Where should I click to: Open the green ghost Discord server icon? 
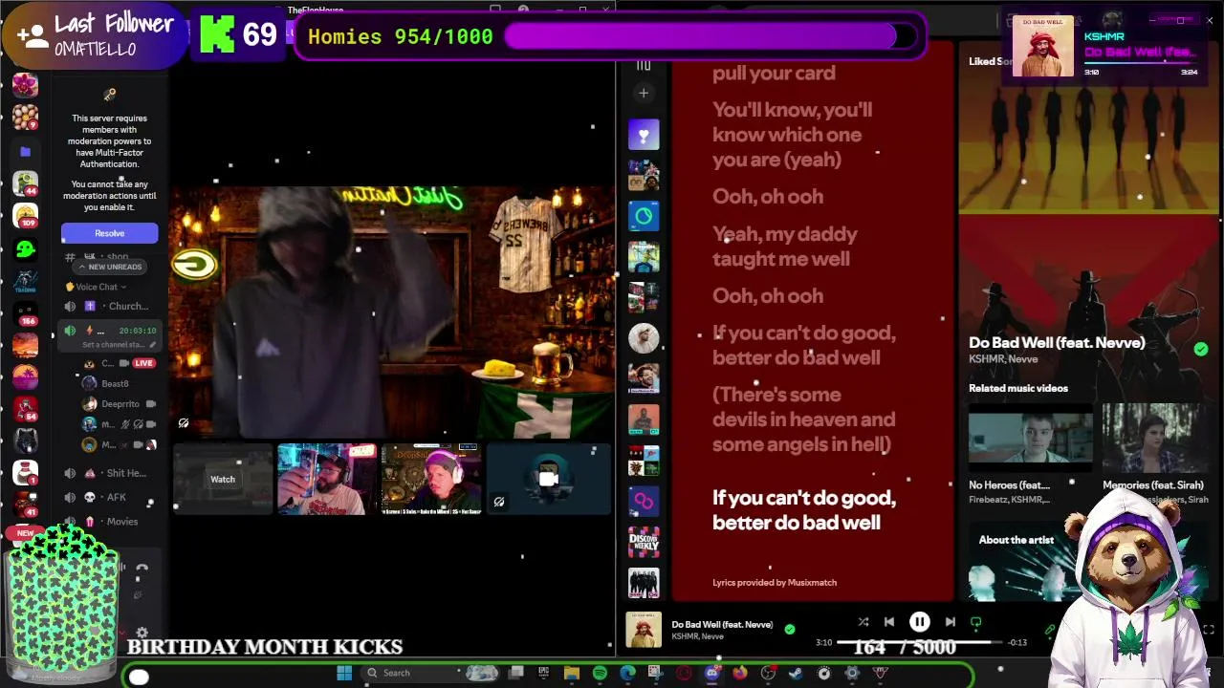point(25,249)
